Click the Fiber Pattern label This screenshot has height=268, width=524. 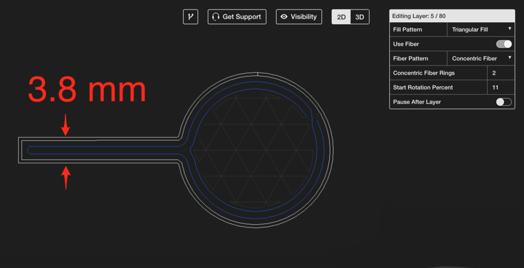coord(411,58)
